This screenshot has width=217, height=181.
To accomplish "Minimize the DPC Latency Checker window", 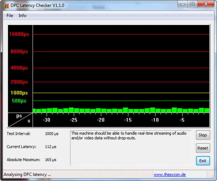I will [x=183, y=4].
